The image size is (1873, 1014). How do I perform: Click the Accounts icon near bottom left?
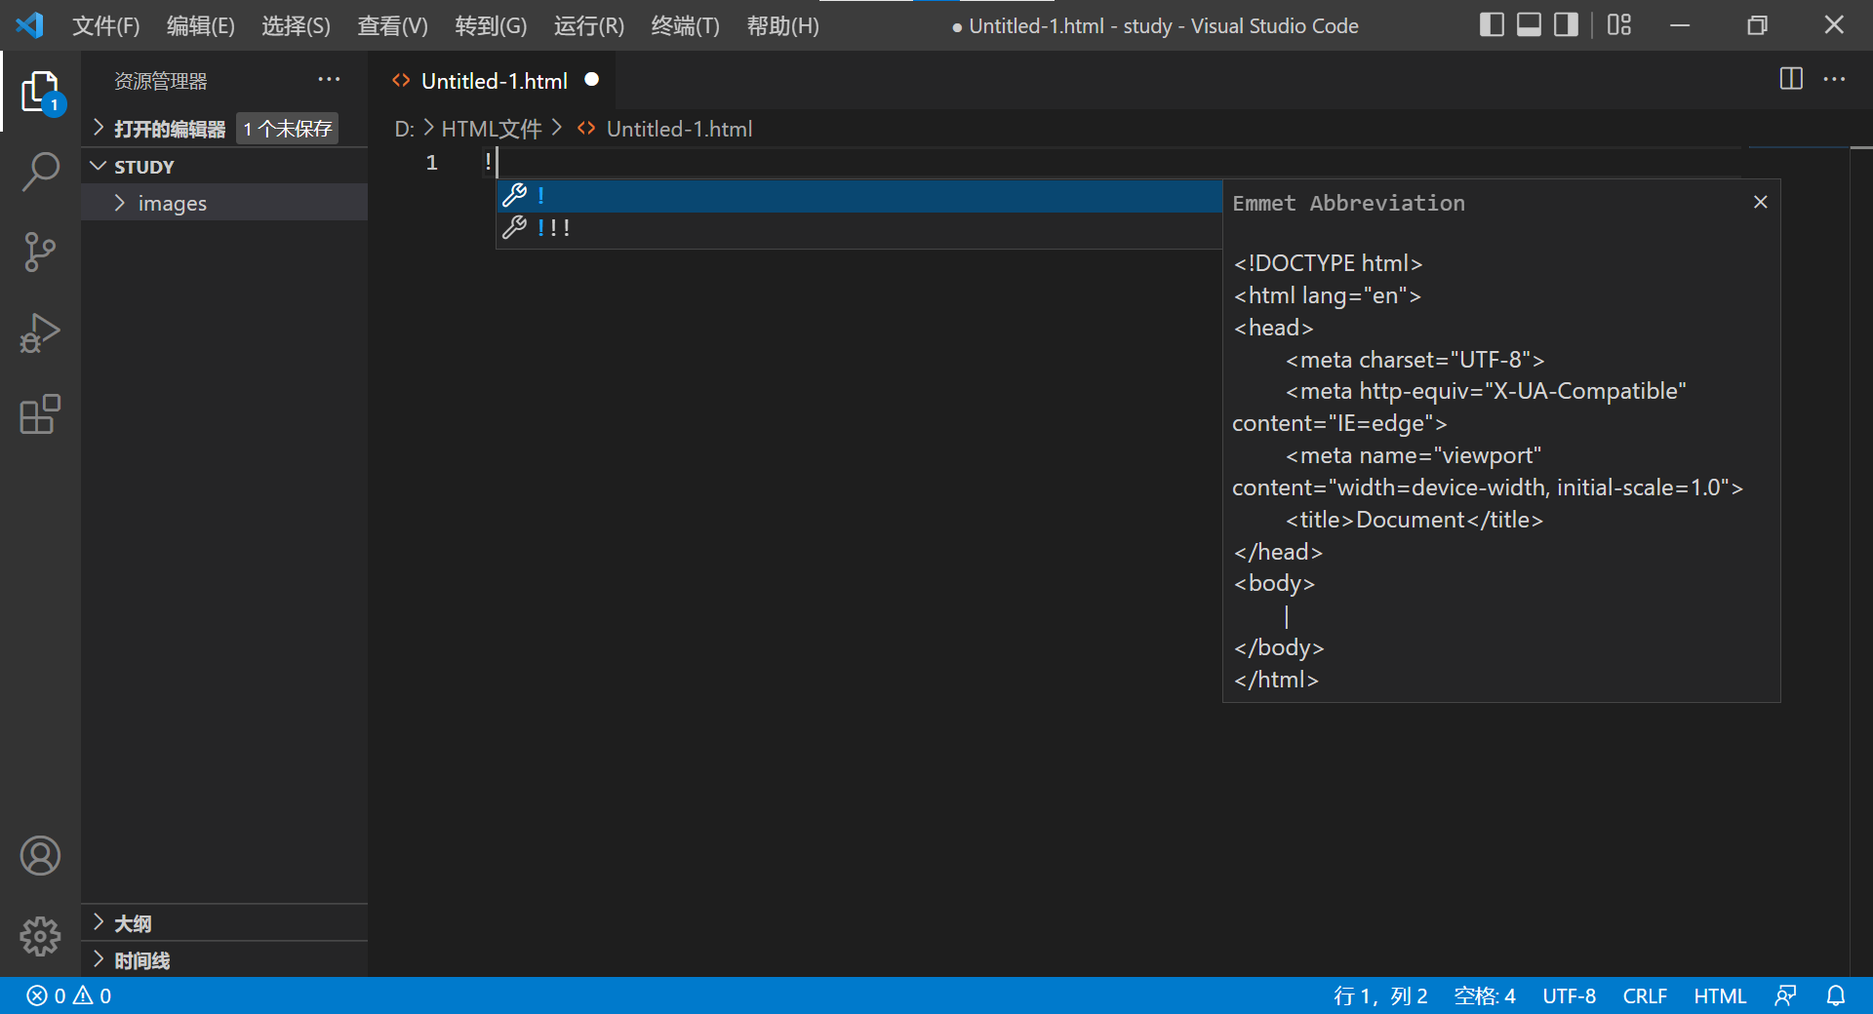click(x=40, y=856)
